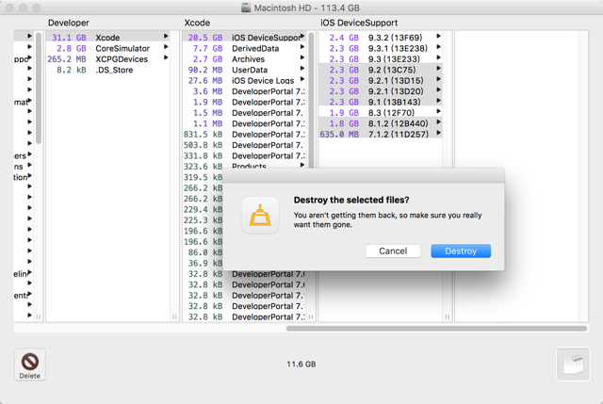Click the Delete icon button
Screen dimensions: 603x404
pyautogui.click(x=29, y=364)
